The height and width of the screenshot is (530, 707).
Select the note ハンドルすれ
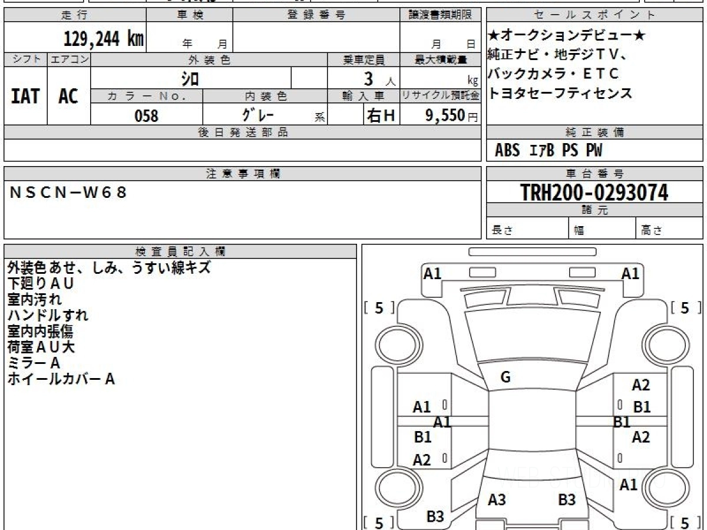(48, 316)
